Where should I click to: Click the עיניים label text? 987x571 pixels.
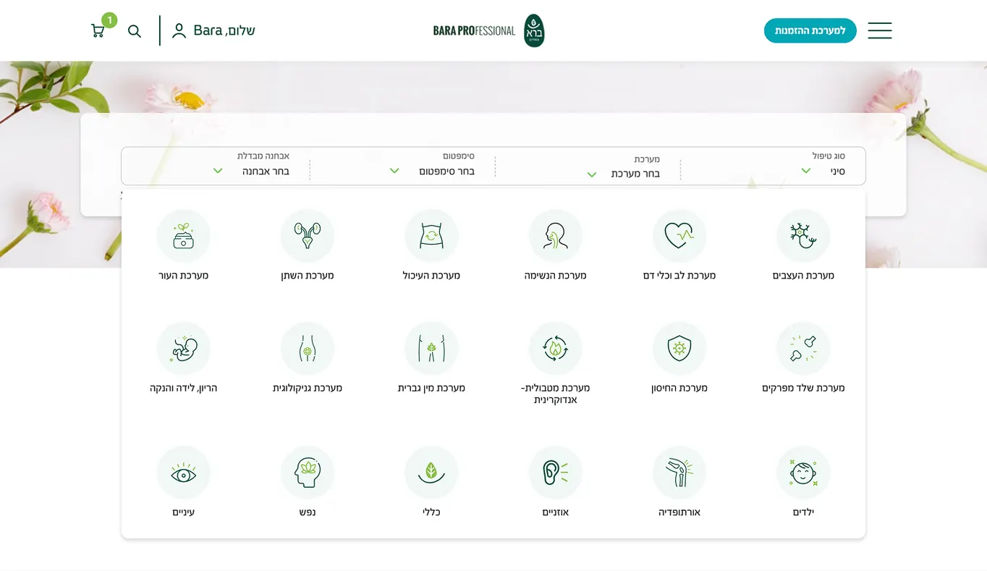coord(183,512)
